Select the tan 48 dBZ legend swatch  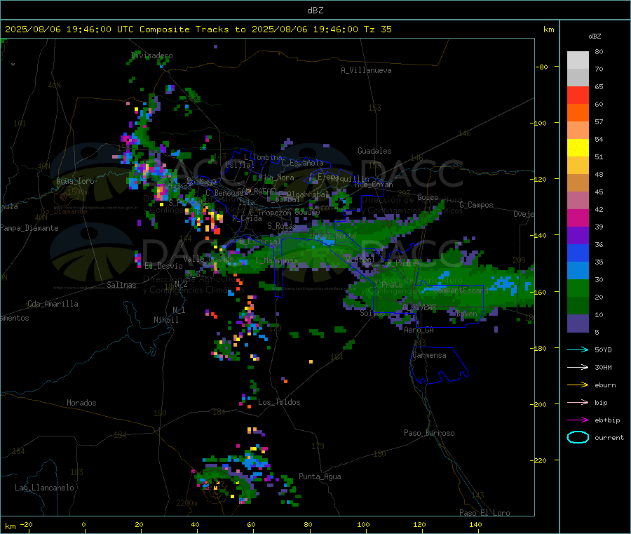(578, 182)
